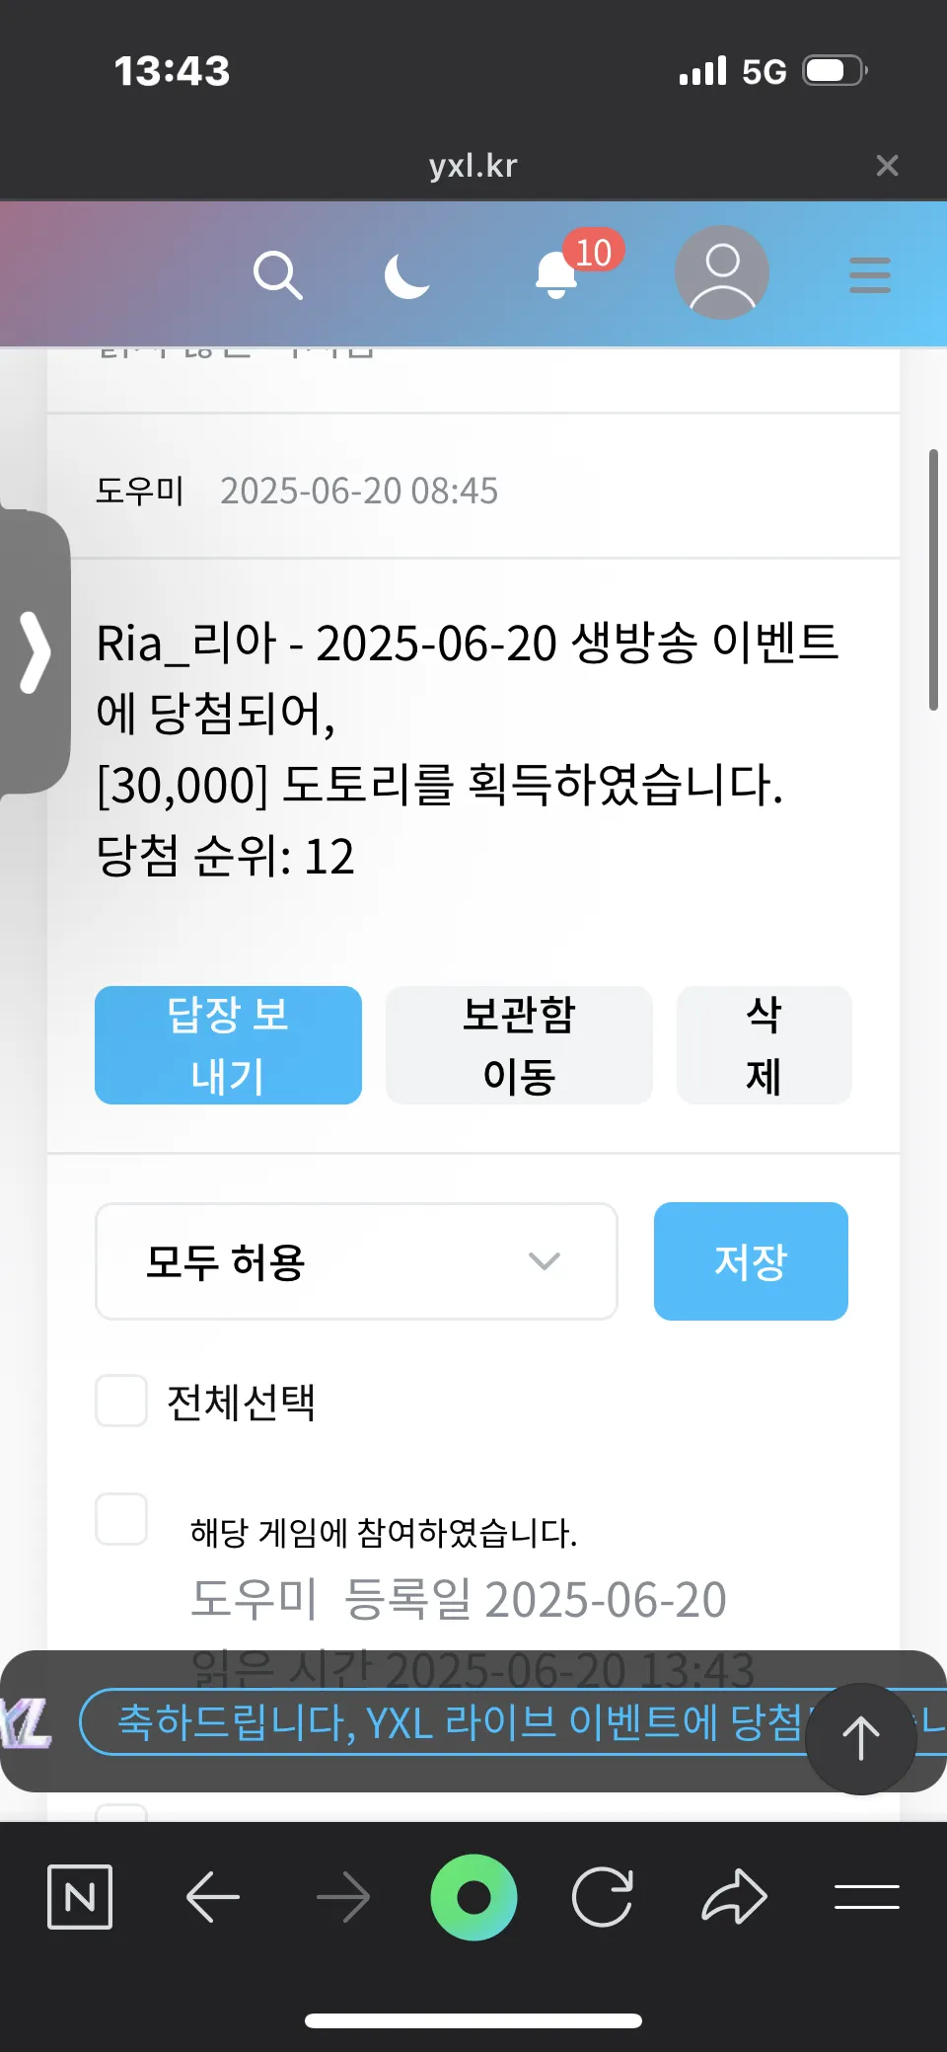The width and height of the screenshot is (947, 2052).
Task: Expand the left side panel chevron
Action: [35, 652]
